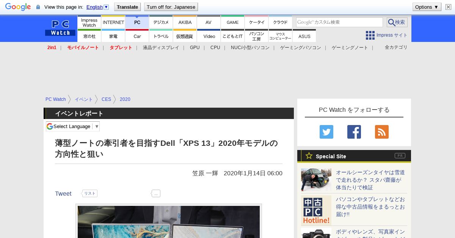This screenshot has height=238, width=455.
Task: Open the パソコン工房 tab
Action: 257,36
